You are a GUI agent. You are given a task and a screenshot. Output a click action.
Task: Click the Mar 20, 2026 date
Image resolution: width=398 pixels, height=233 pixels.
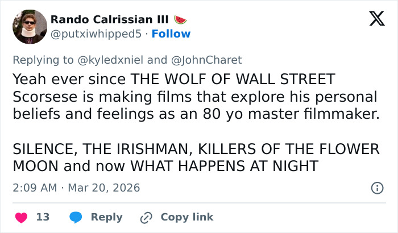point(103,188)
